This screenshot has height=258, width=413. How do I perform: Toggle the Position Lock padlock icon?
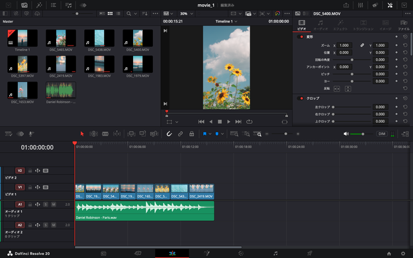point(191,134)
